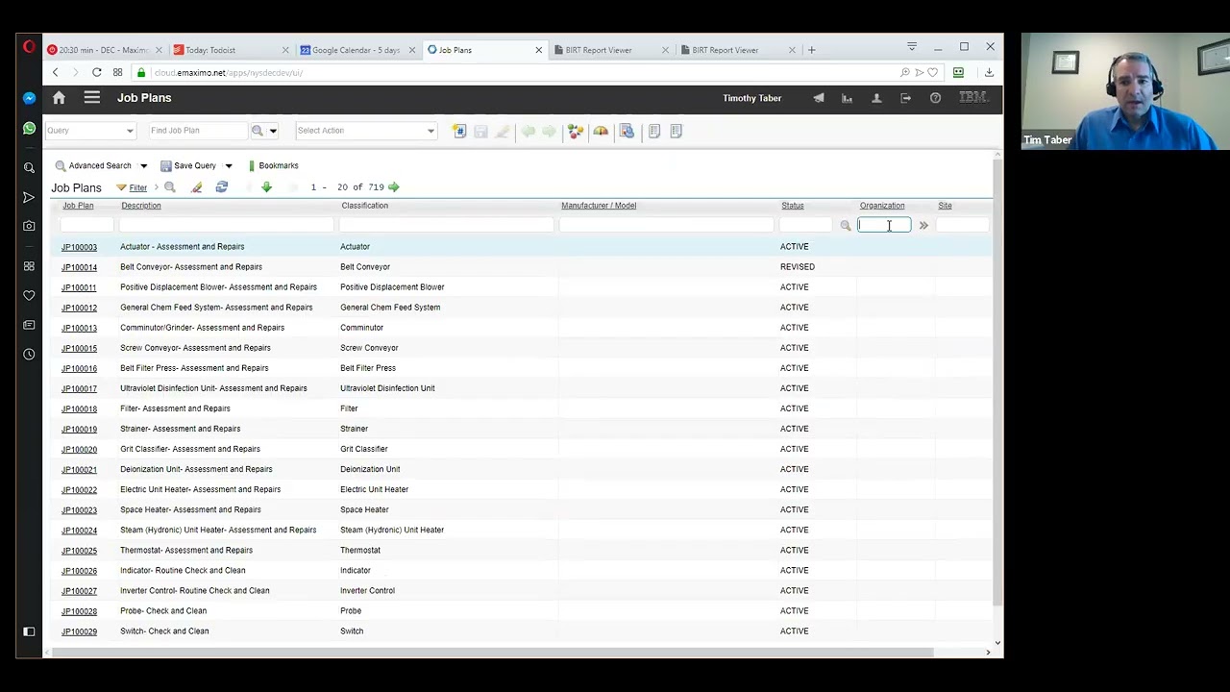Sort by the Status column header

[792, 206]
